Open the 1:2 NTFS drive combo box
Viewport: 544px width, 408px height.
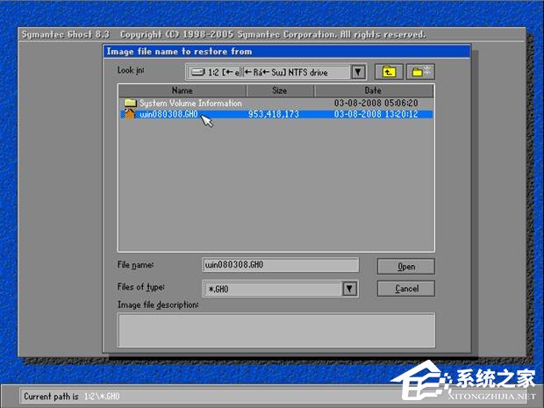(276, 72)
